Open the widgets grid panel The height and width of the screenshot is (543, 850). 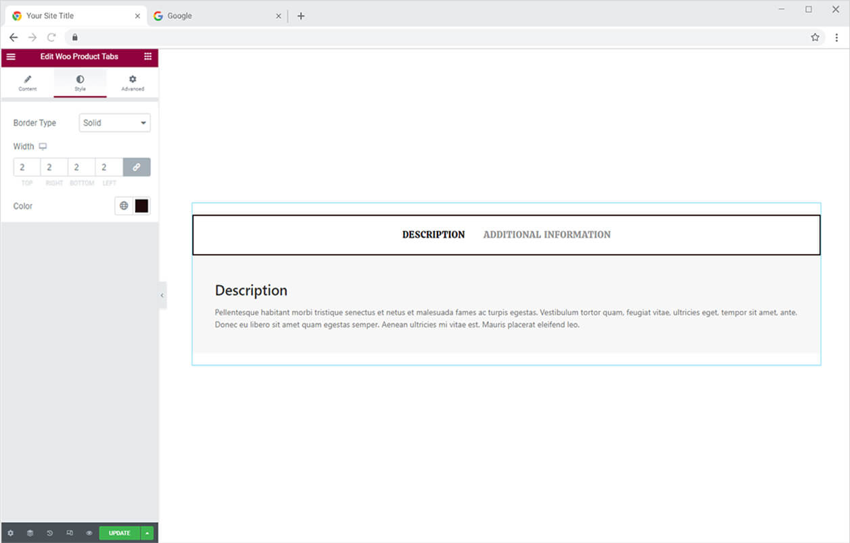pyautogui.click(x=147, y=57)
